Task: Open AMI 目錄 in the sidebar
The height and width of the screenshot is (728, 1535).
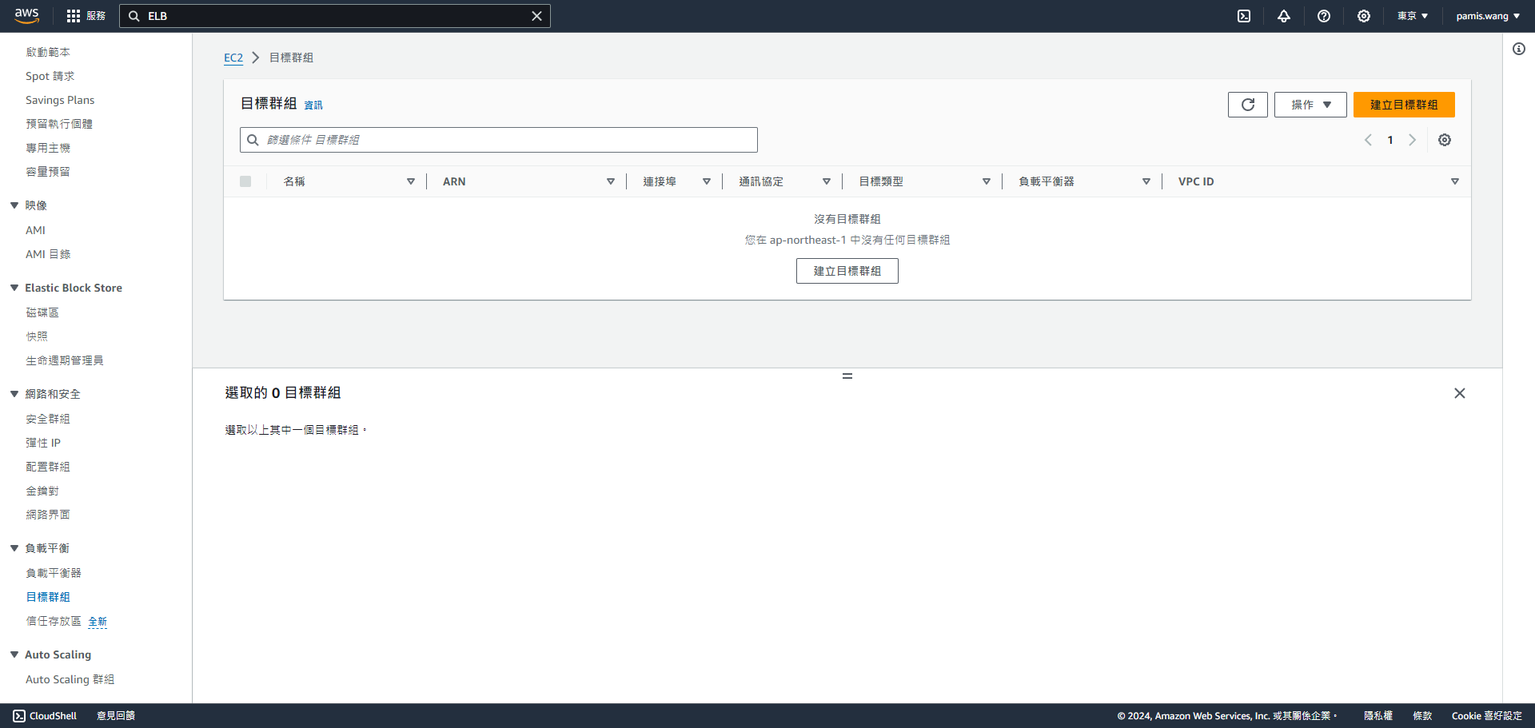Action: [48, 254]
